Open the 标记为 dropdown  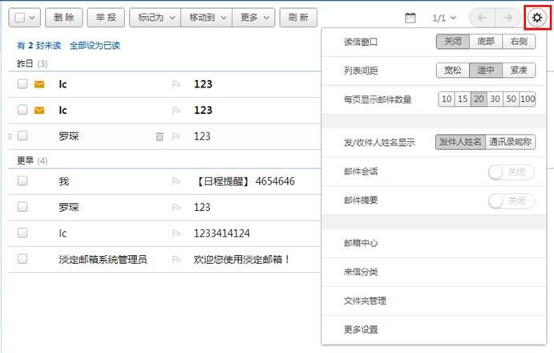tap(155, 18)
